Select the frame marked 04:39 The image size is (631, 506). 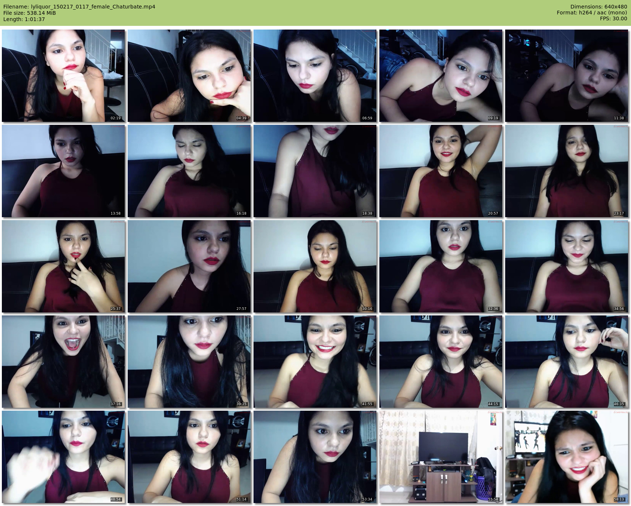pos(189,76)
